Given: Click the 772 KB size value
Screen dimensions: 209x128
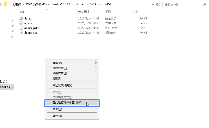Looking at the screenshot, I should point(142,28).
